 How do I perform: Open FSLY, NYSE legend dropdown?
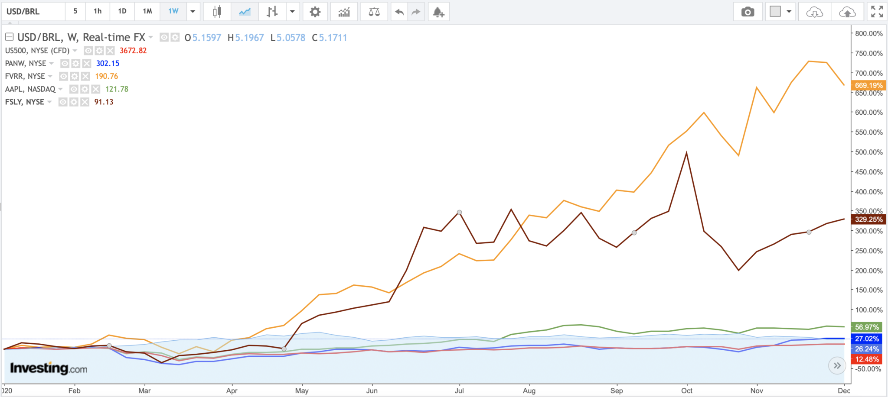[49, 102]
